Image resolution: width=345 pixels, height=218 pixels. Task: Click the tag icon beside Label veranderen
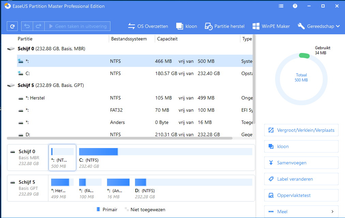pyautogui.click(x=271, y=179)
